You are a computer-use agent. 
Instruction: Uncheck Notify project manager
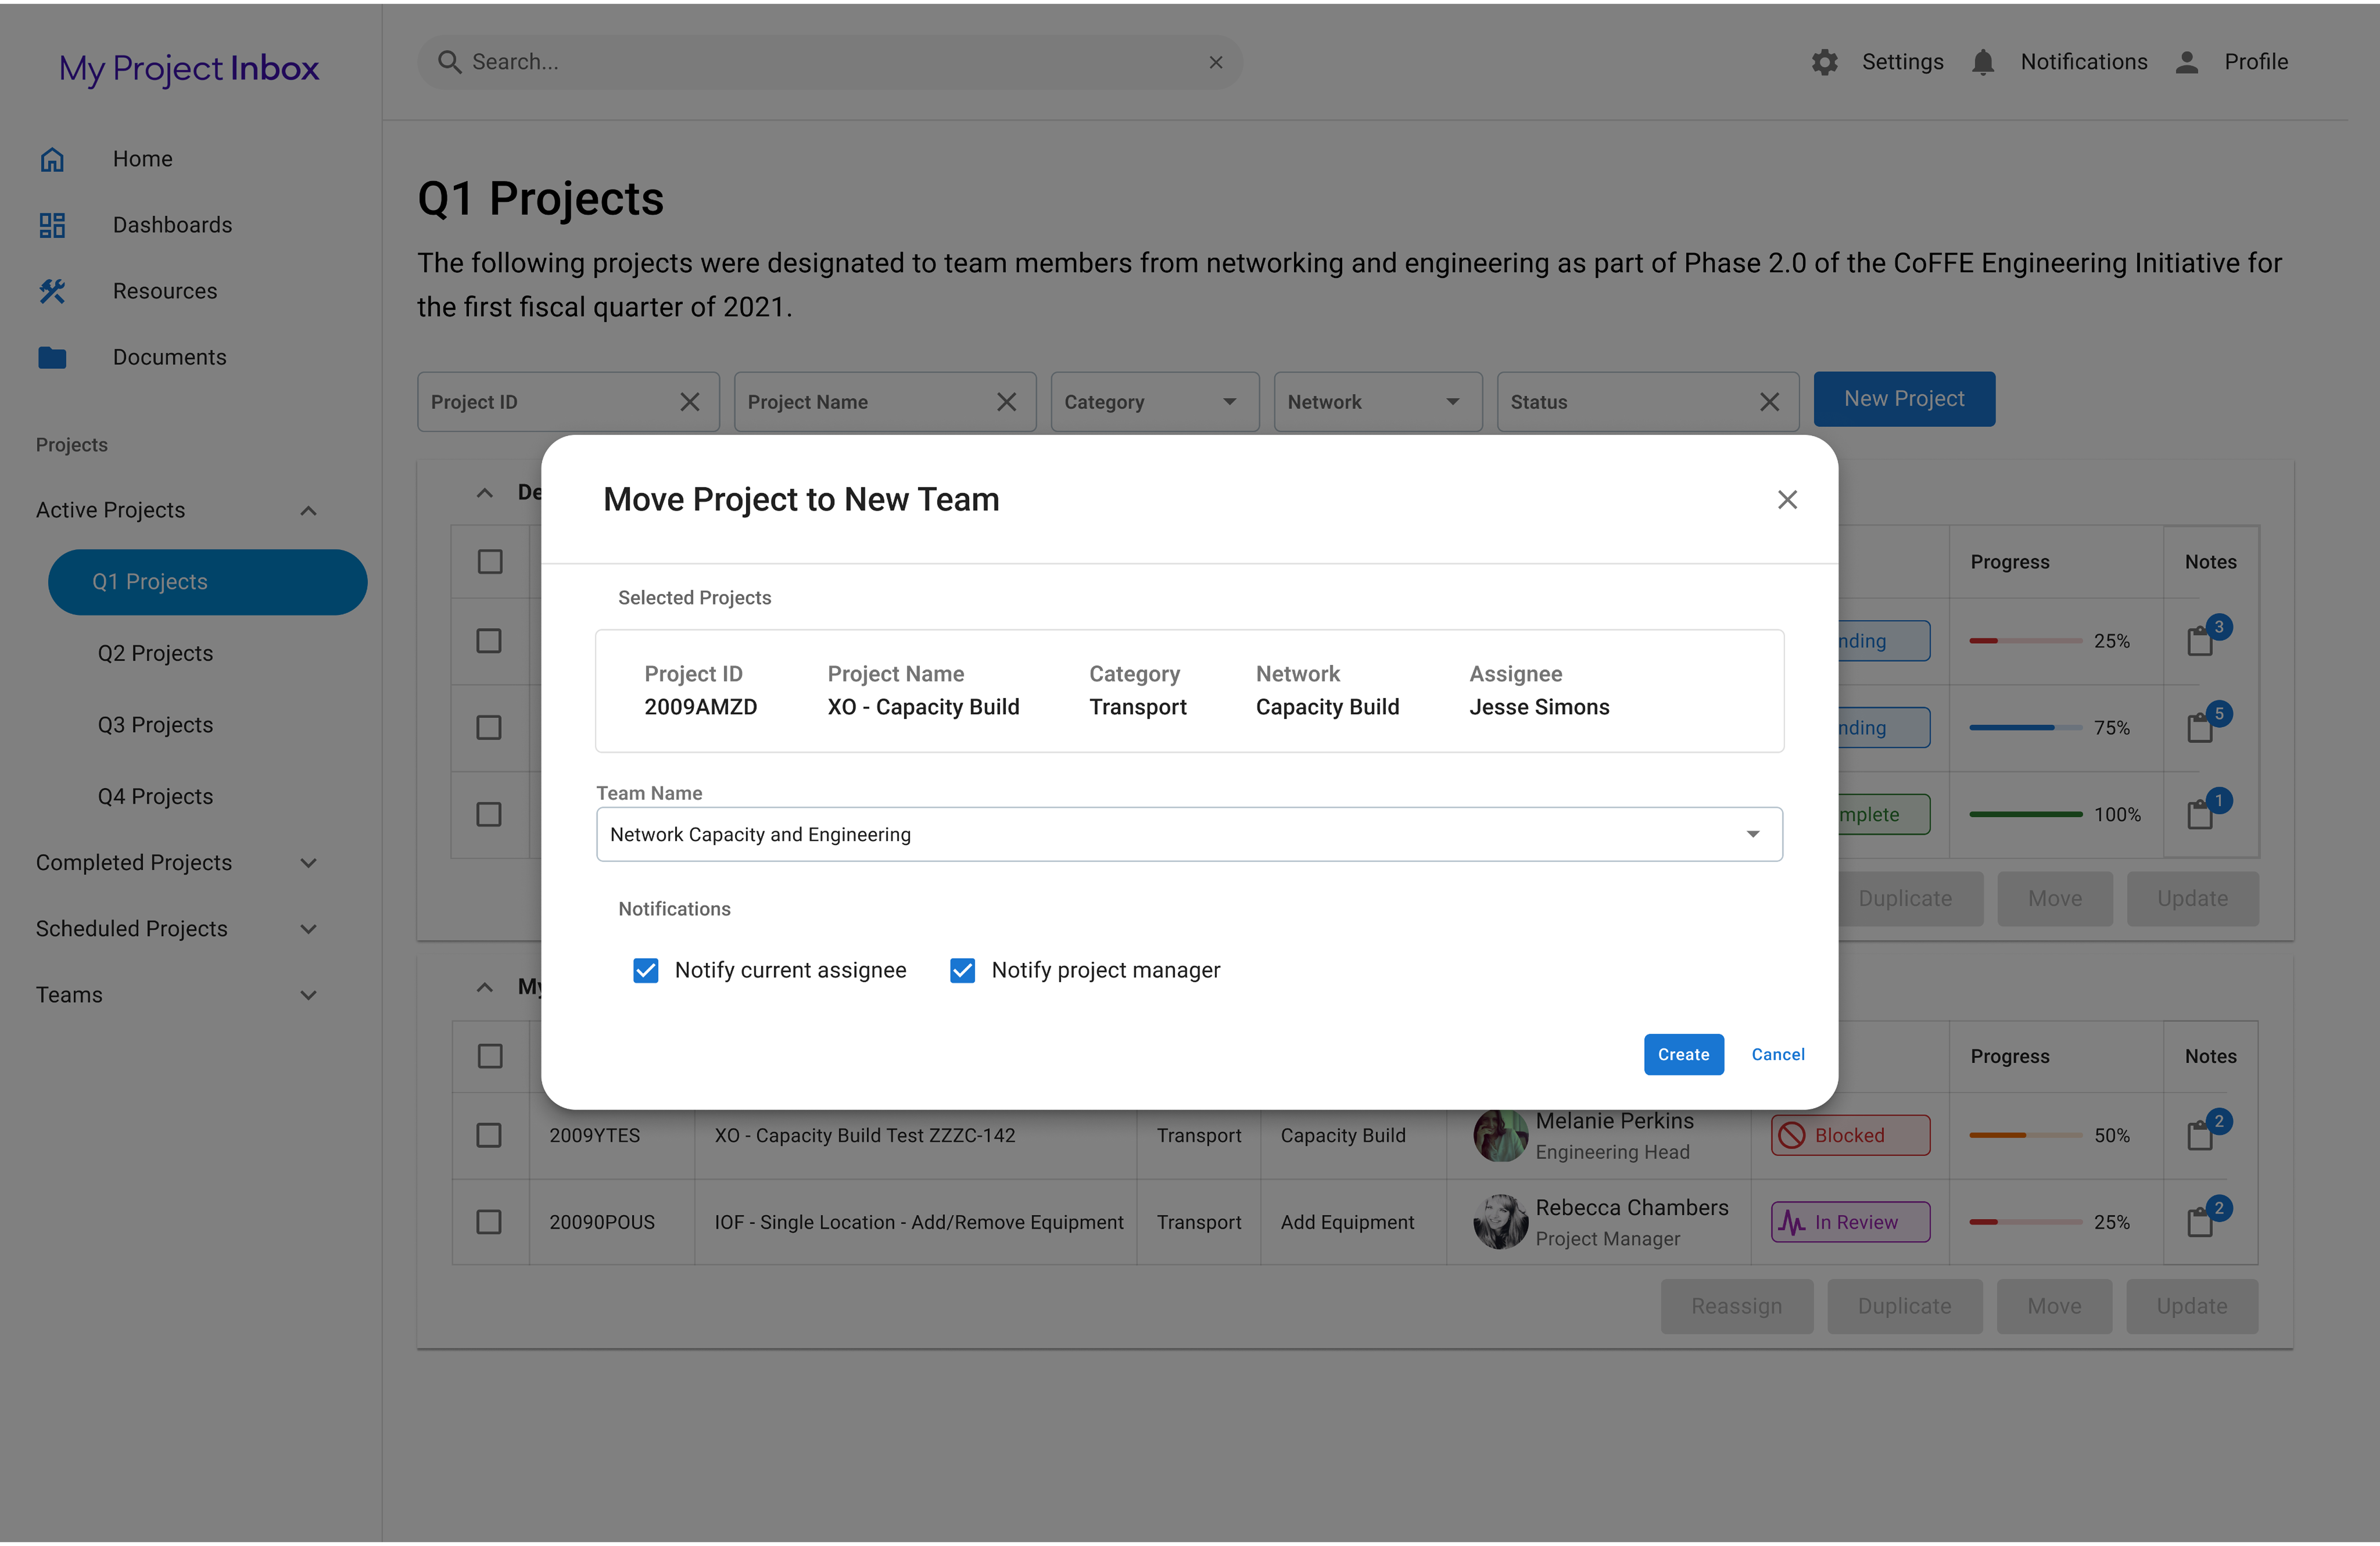[x=962, y=970]
